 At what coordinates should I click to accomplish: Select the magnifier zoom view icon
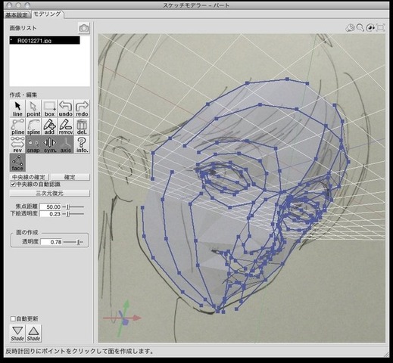pos(360,27)
